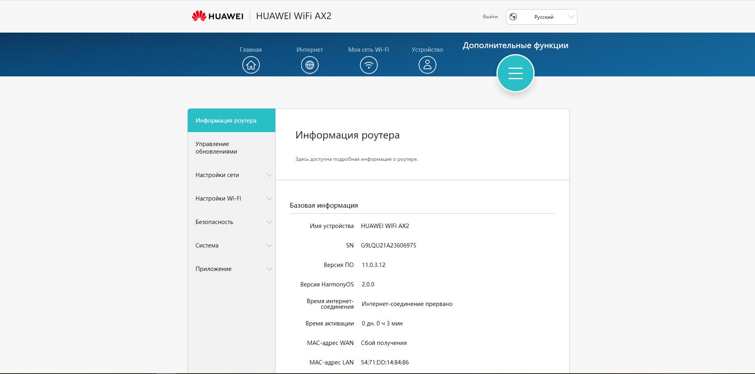Image resolution: width=755 pixels, height=374 pixels.
Task: Expand Безопасность chevron in sidebar
Action: tap(269, 222)
